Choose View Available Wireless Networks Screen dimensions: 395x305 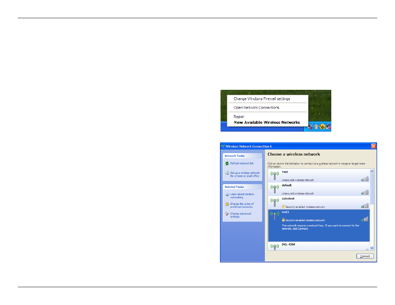pyautogui.click(x=267, y=122)
